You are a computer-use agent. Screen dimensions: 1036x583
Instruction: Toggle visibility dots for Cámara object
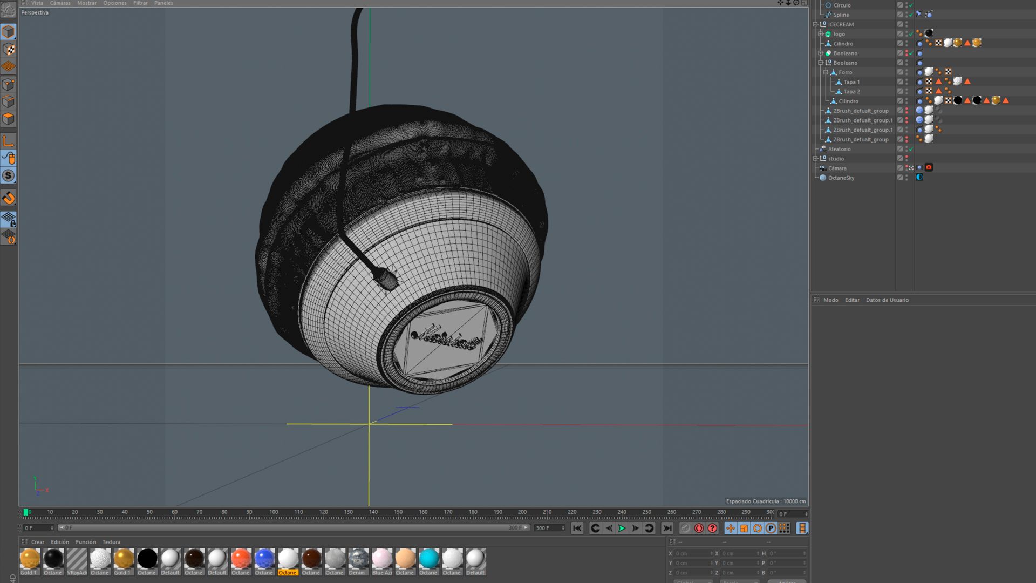tap(906, 168)
